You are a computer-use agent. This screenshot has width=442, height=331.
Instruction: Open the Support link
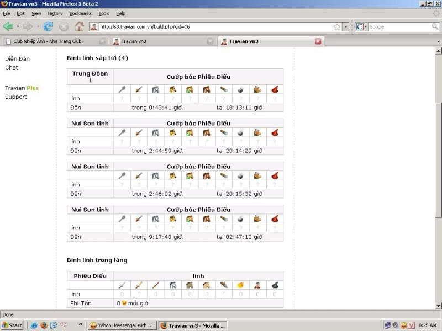(16, 97)
